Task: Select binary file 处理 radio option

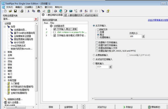Action: 98,32
